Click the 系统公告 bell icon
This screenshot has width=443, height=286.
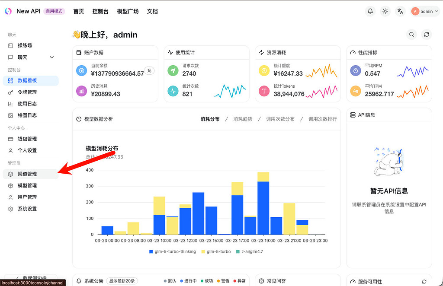coord(79,281)
